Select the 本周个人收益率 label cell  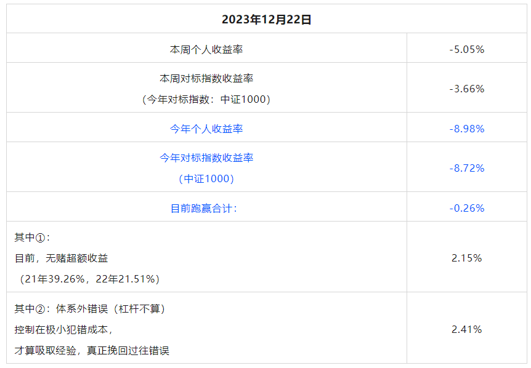pos(206,50)
